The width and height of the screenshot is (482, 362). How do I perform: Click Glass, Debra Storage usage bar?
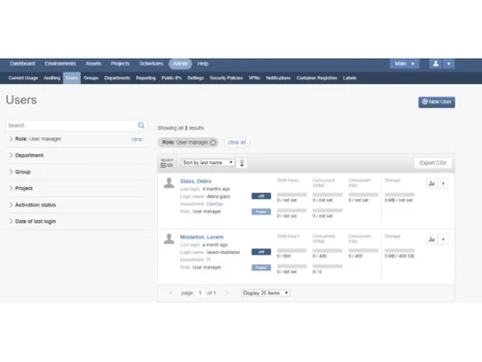[x=399, y=195]
